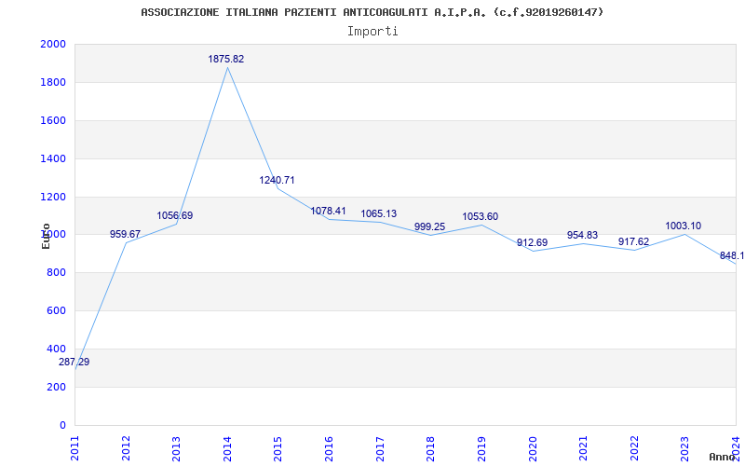
Task: Click the 1200 y-axis tick label
Action: click(x=53, y=197)
